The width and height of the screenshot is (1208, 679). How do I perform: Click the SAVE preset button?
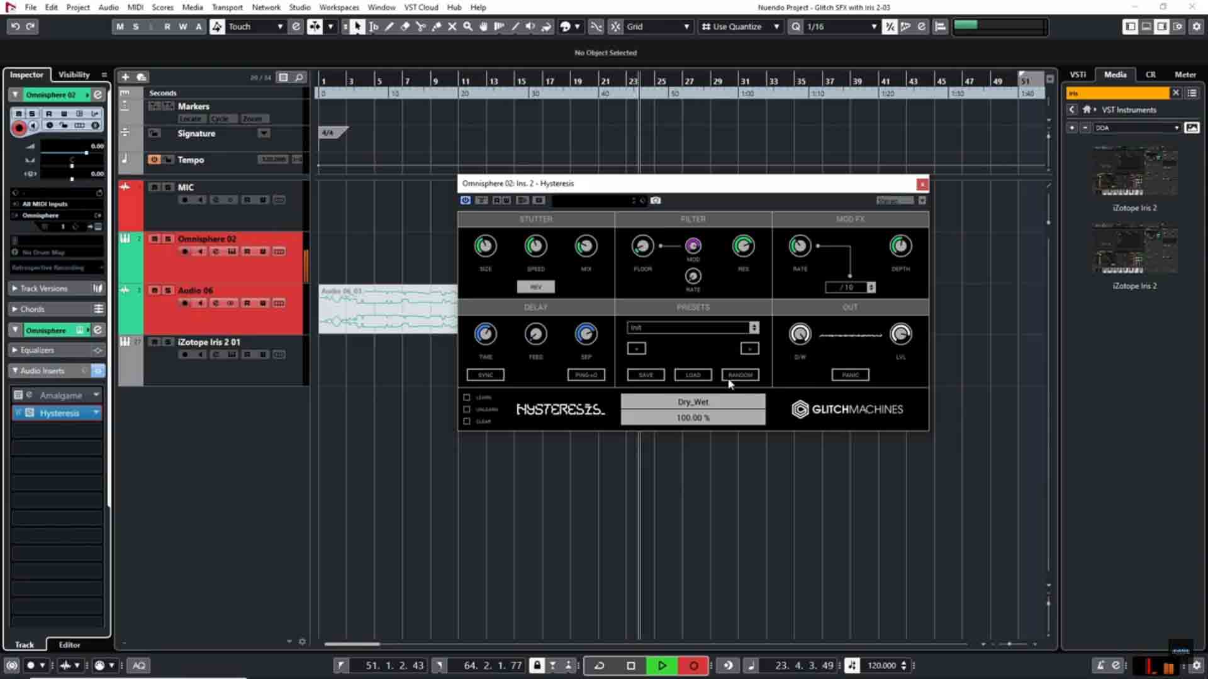pyautogui.click(x=646, y=375)
